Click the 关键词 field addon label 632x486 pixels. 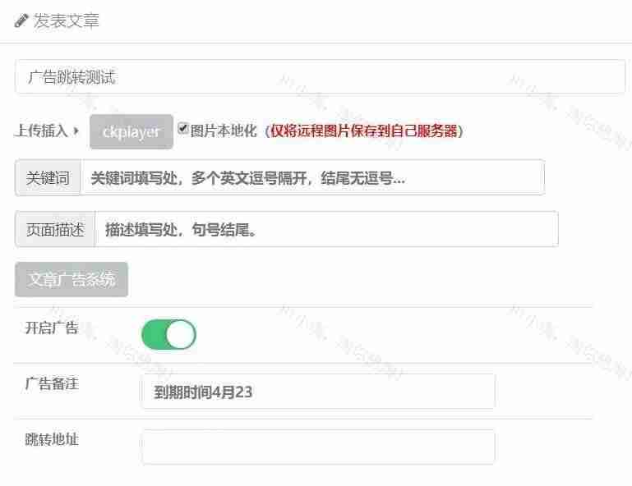coord(48,177)
